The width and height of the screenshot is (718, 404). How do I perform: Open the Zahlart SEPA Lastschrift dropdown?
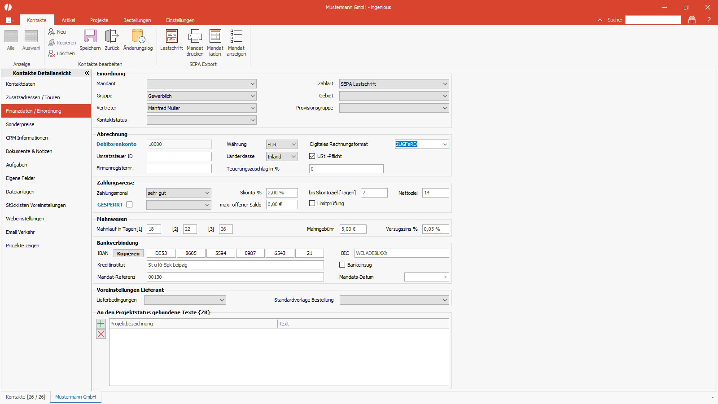tap(394, 84)
